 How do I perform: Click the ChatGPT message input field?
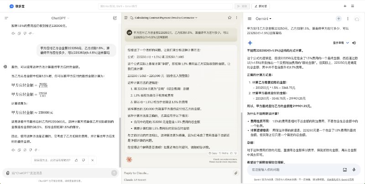pos(61,173)
